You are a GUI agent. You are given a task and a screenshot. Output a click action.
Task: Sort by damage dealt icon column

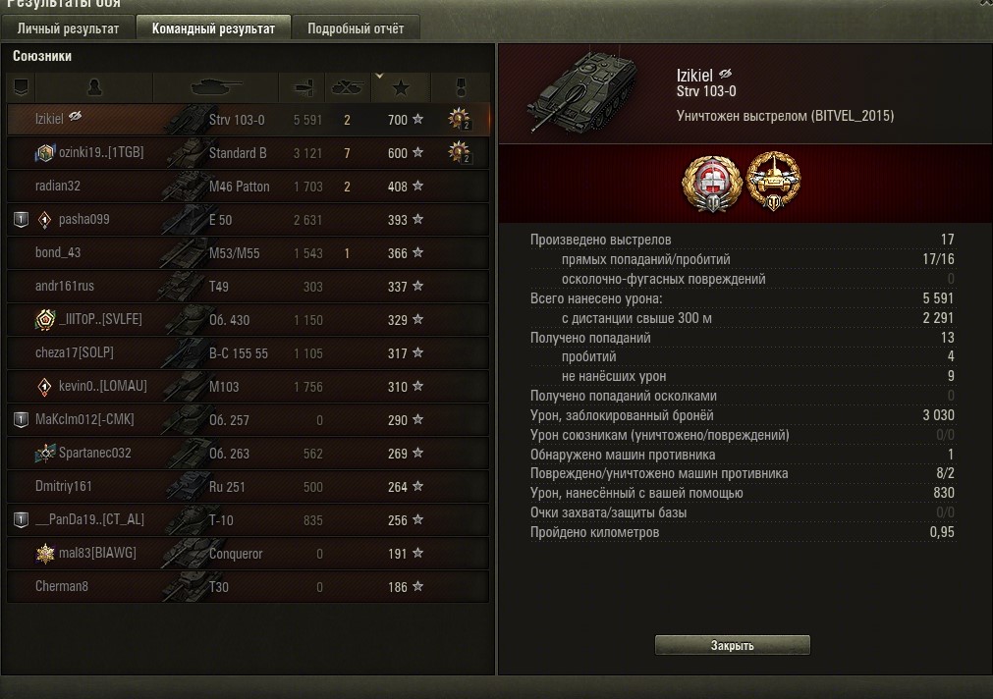coord(303,87)
